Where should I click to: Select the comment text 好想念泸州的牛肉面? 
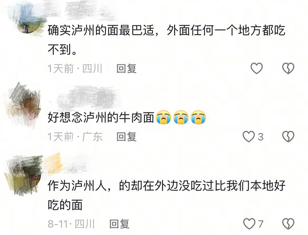[101, 118]
